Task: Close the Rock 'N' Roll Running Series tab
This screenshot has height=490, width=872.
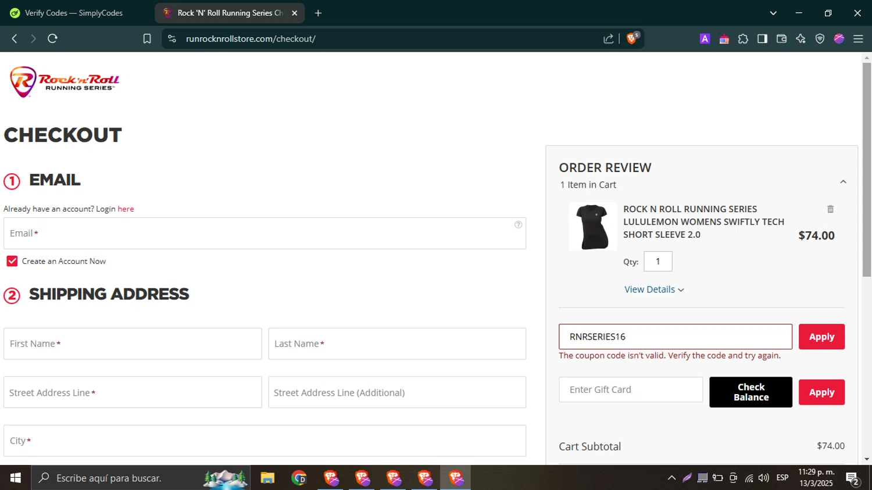Action: (295, 13)
